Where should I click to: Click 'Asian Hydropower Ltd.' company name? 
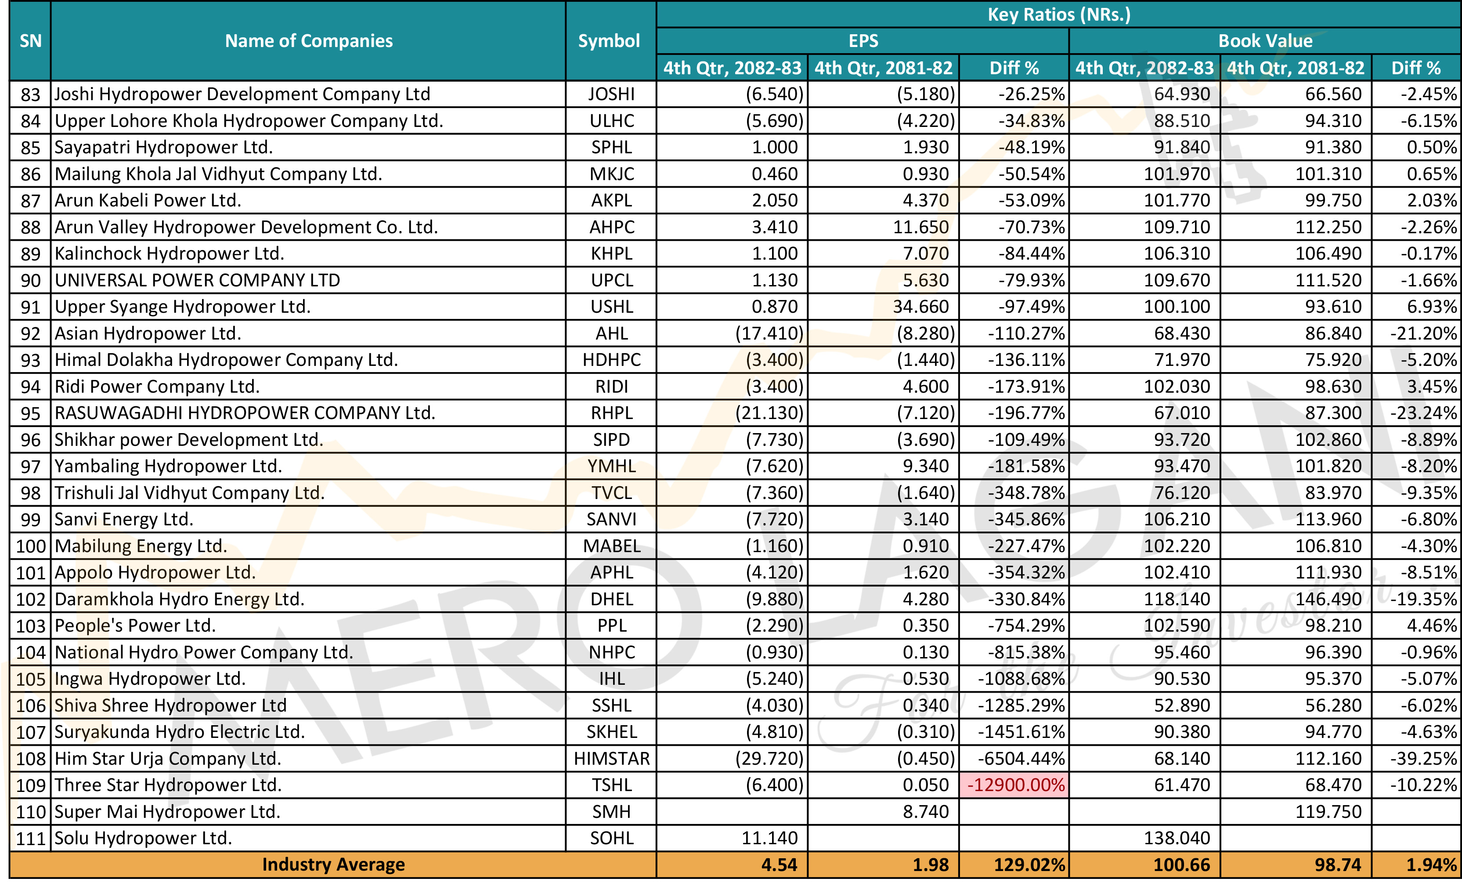coord(148,333)
